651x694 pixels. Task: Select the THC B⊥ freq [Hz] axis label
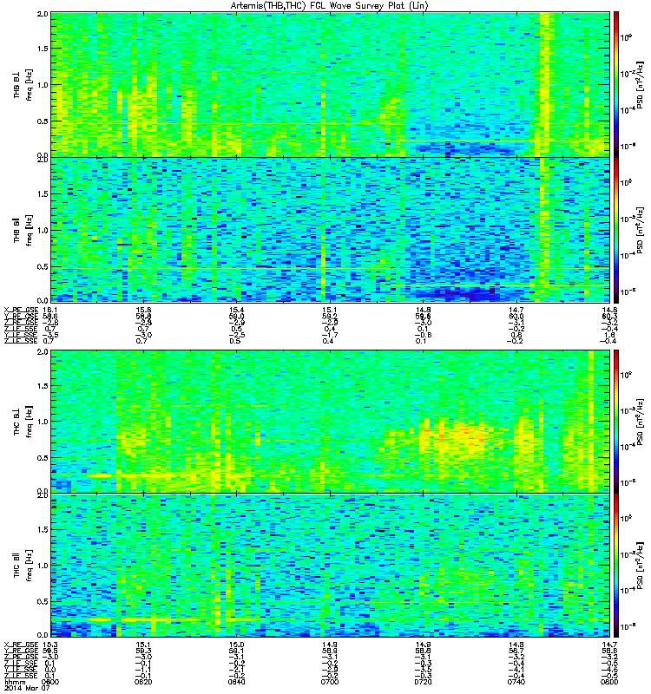tap(23, 422)
